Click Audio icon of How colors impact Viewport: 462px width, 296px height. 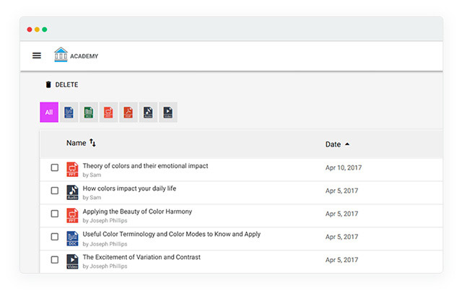point(72,192)
